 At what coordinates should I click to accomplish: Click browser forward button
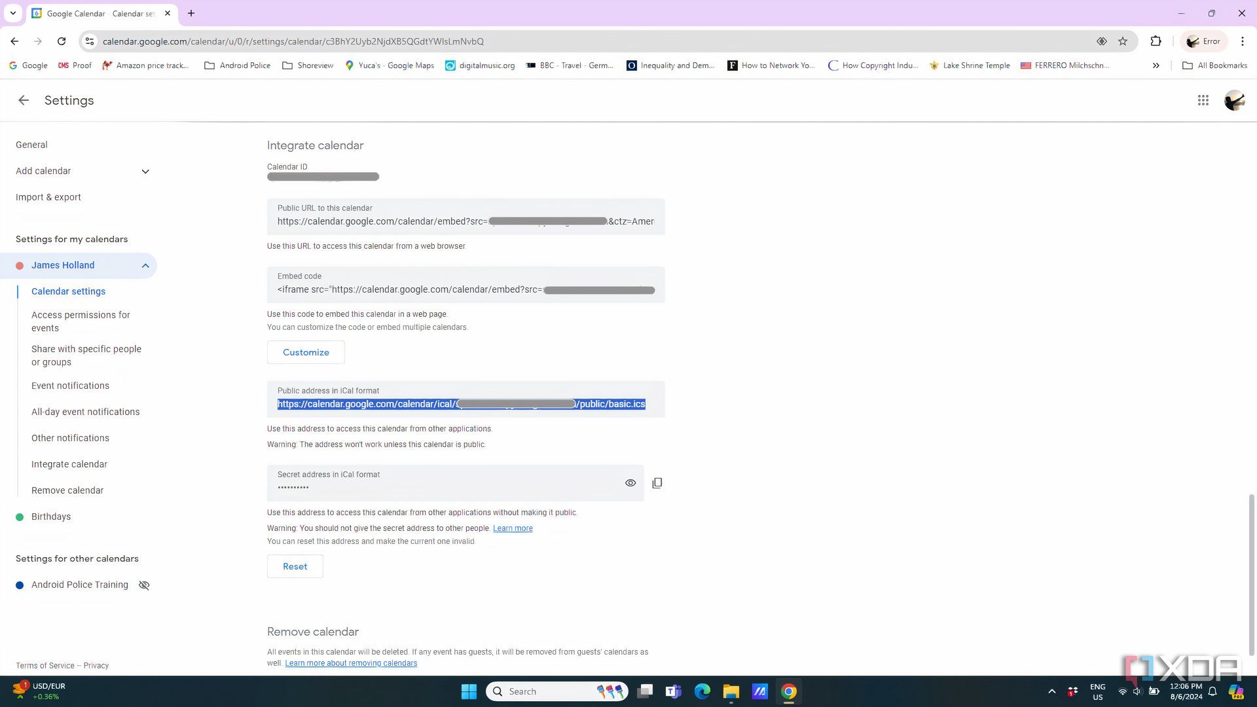click(38, 41)
